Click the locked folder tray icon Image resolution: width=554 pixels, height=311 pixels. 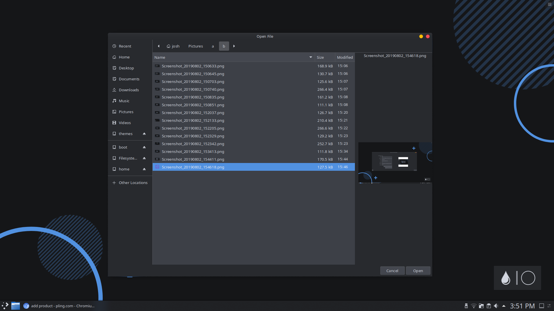pos(481,306)
